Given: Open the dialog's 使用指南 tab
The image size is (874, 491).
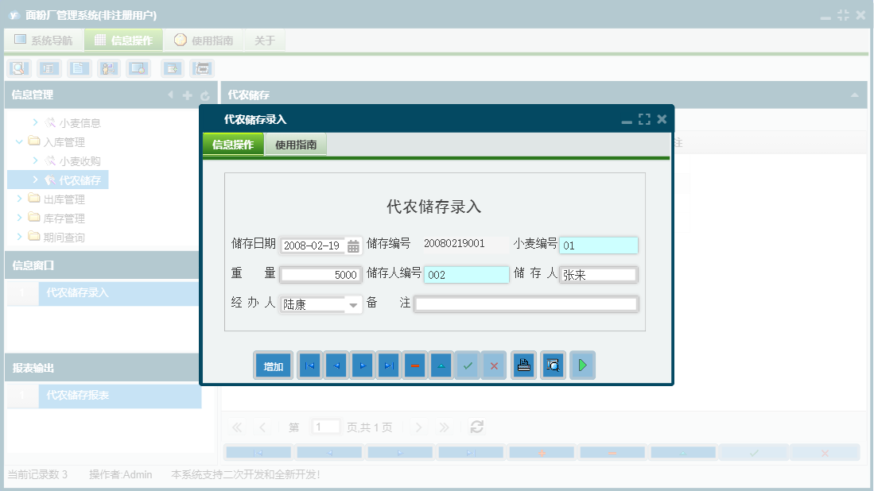Looking at the screenshot, I should tap(297, 144).
